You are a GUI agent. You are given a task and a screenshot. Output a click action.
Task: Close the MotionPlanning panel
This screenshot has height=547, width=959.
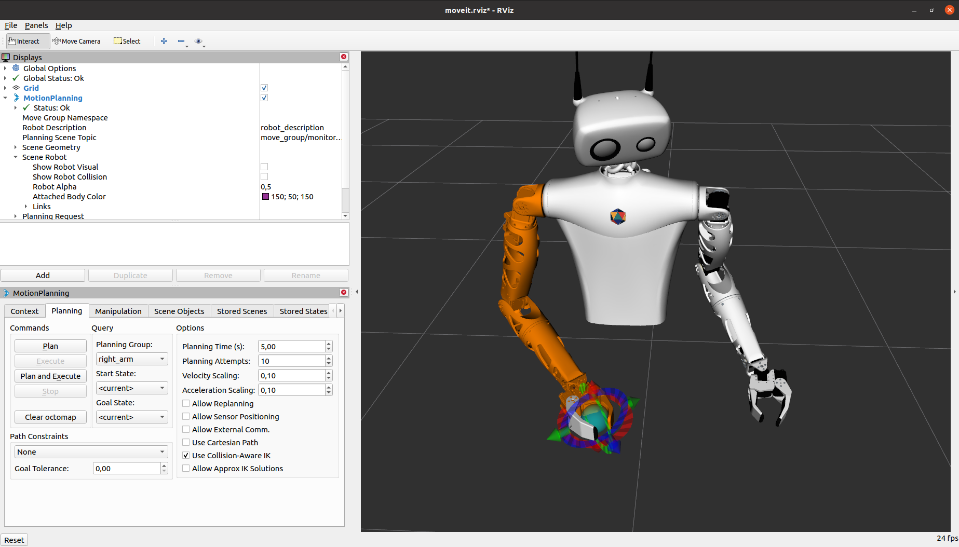click(344, 293)
